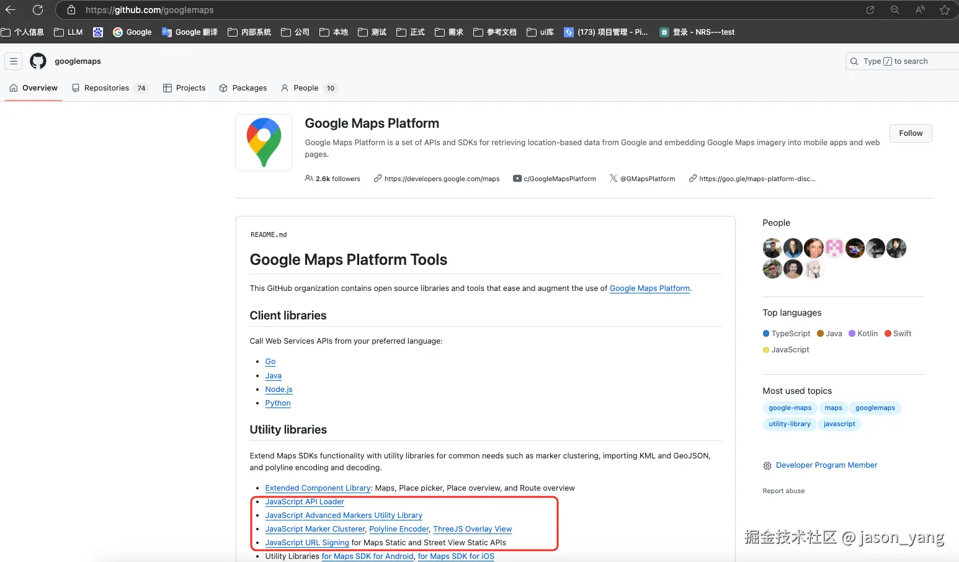Reload the page with refresh icon
This screenshot has height=562, width=959.
38,10
